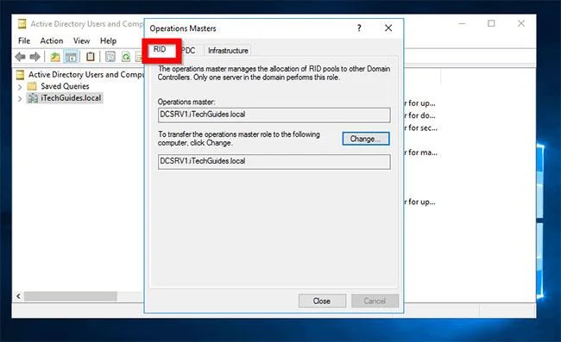Image resolution: width=561 pixels, height=342 pixels.
Task: Click the Back arrow in the toolbar
Action: click(x=20, y=56)
